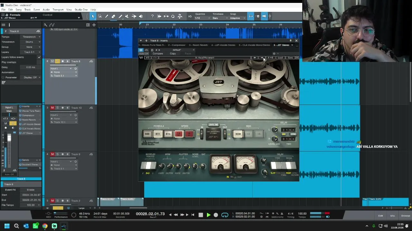Stop the transport
Screen dimensions: 412x231
click(x=201, y=215)
